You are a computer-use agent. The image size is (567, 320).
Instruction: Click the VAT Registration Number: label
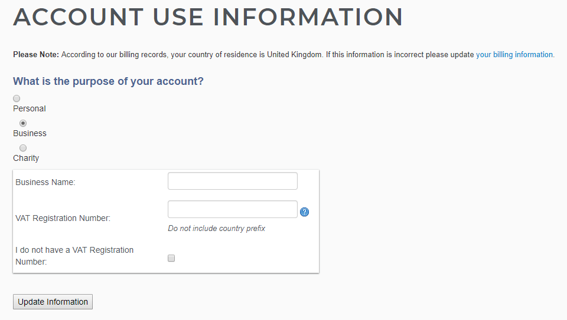pyautogui.click(x=63, y=218)
